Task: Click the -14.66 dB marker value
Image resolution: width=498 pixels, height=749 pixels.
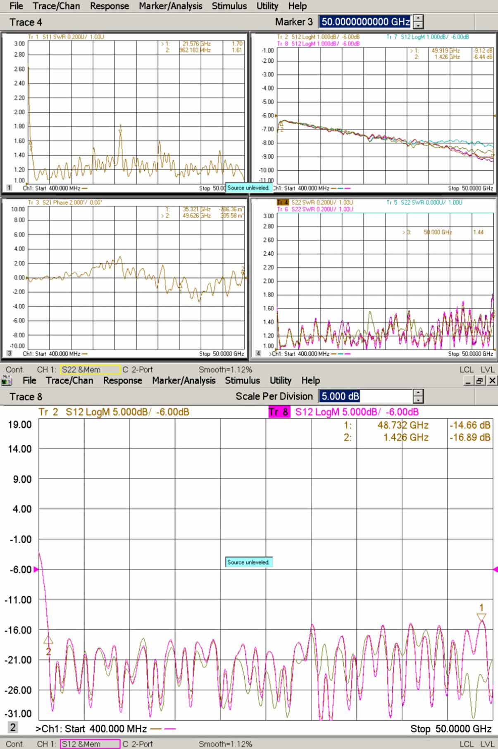Action: pos(470,425)
